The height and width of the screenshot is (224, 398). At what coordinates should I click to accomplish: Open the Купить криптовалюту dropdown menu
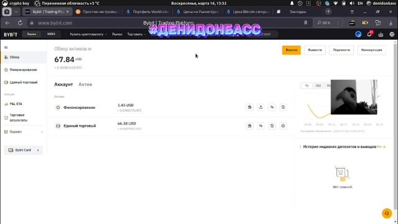point(88,34)
